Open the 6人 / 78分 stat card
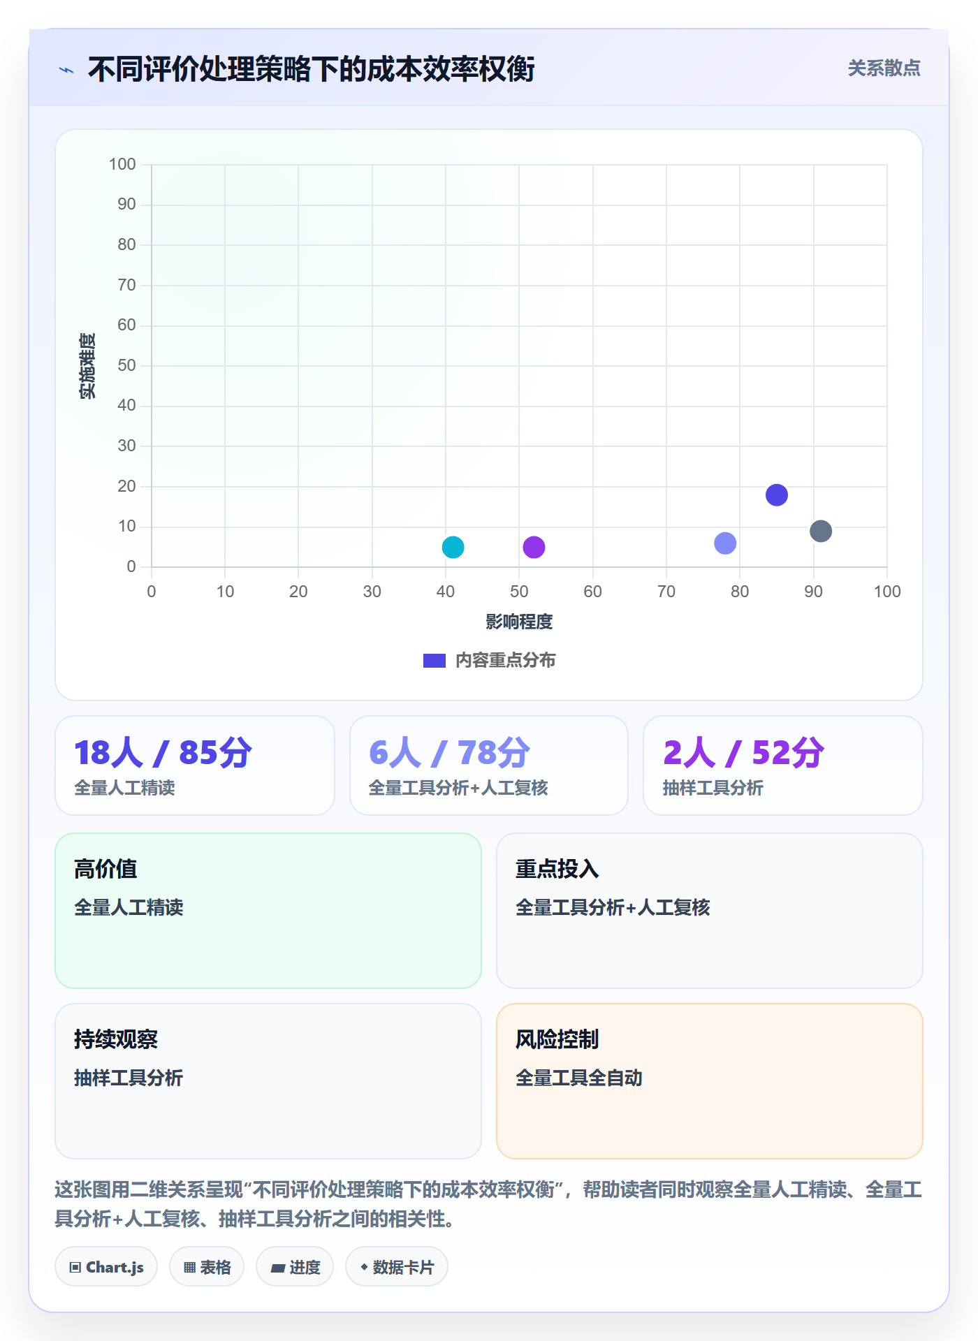This screenshot has height=1341, width=978. pos(489,765)
